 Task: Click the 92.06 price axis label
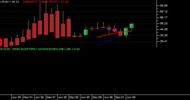tap(164, 6)
